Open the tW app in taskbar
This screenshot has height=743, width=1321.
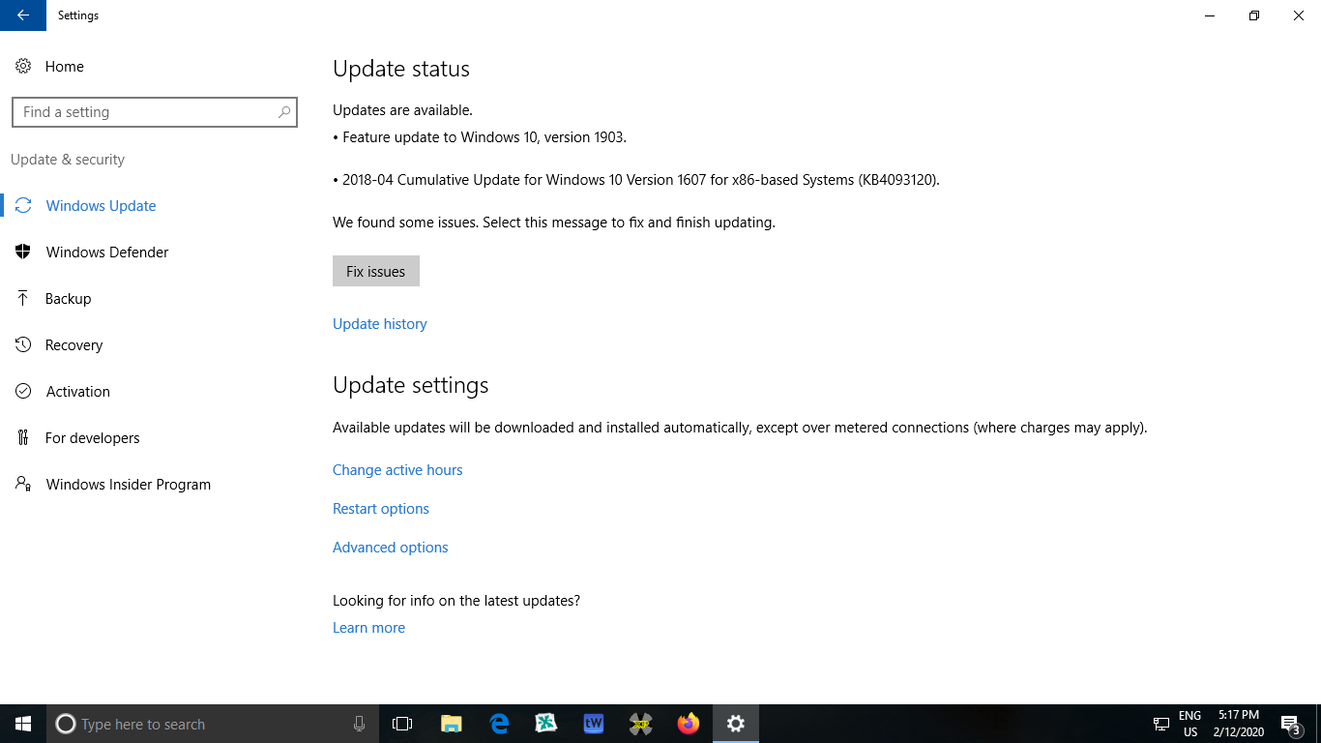(594, 724)
